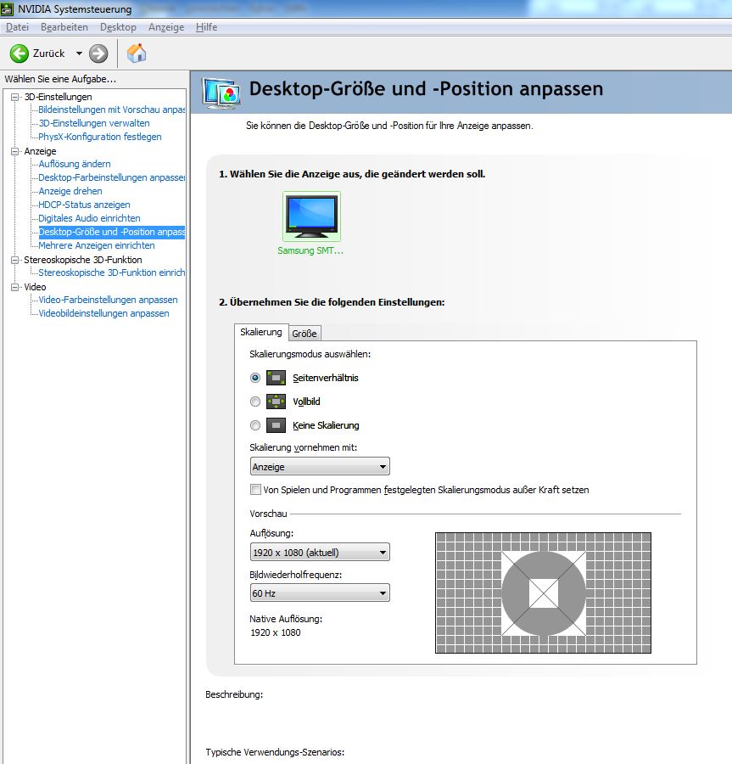732x764 pixels.
Task: Click the Keine Skalierung mode icon
Action: click(276, 425)
